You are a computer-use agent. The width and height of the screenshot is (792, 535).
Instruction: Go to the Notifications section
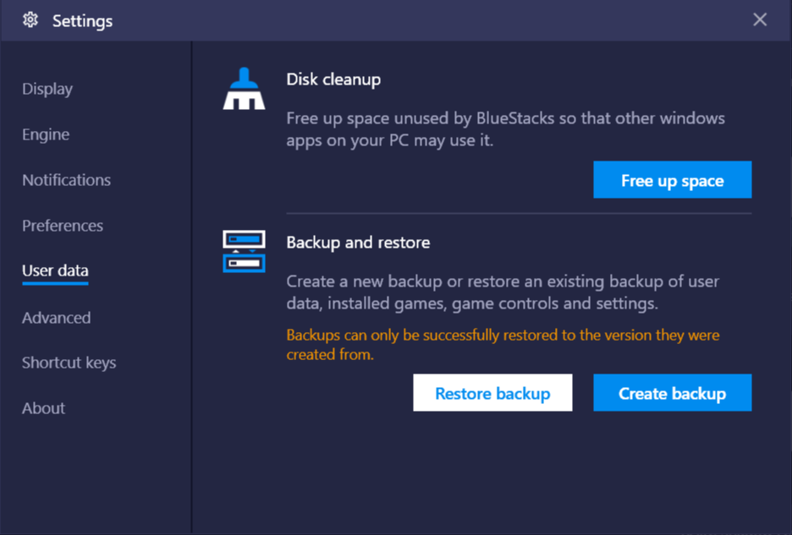pos(67,180)
